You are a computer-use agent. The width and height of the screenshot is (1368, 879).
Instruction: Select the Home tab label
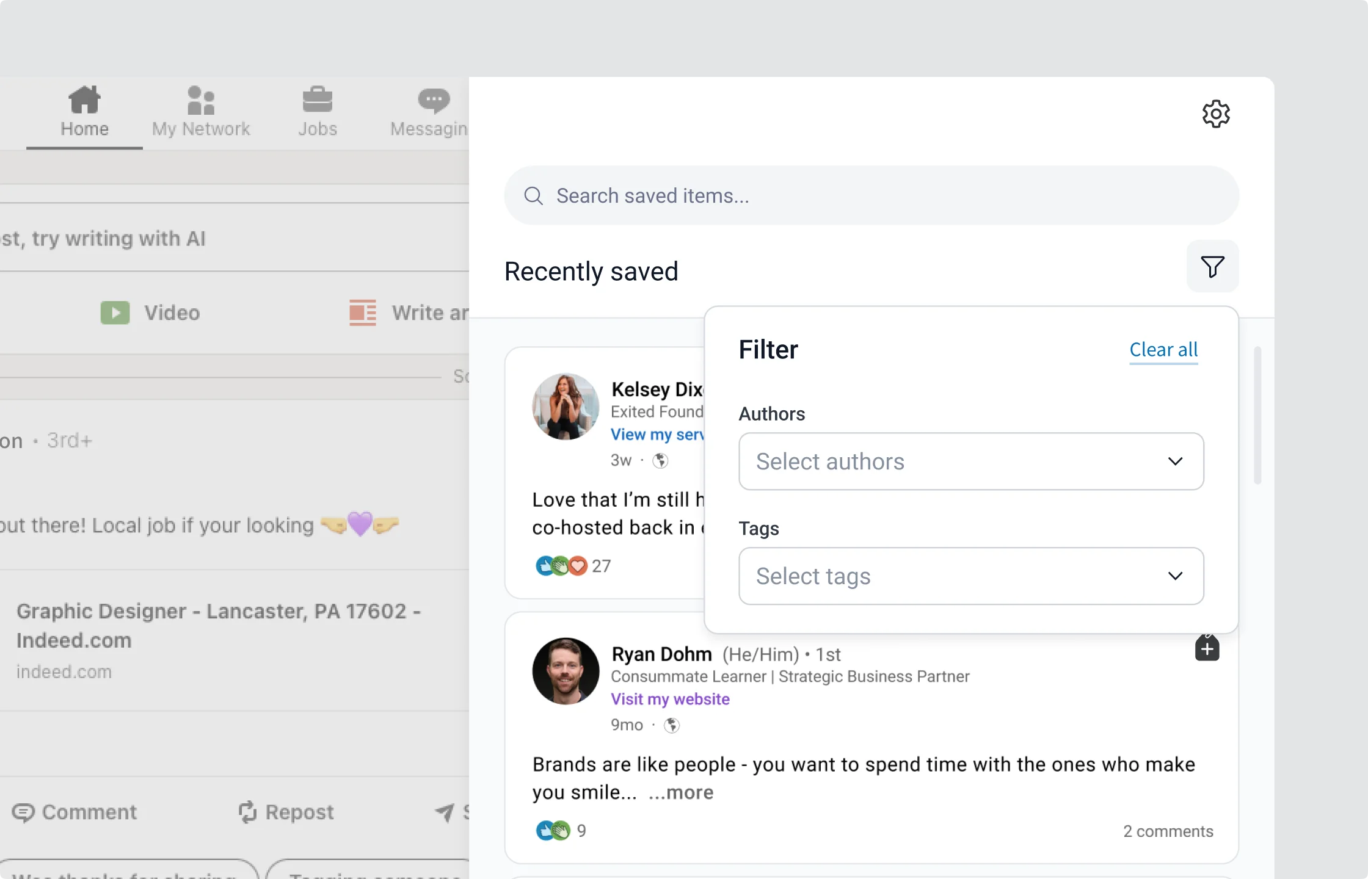pyautogui.click(x=84, y=129)
